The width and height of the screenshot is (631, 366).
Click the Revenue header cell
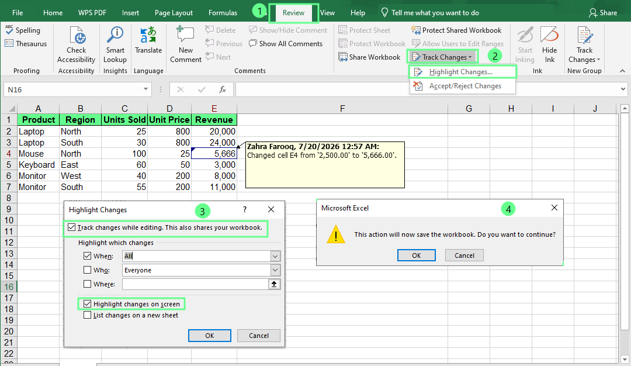(214, 120)
